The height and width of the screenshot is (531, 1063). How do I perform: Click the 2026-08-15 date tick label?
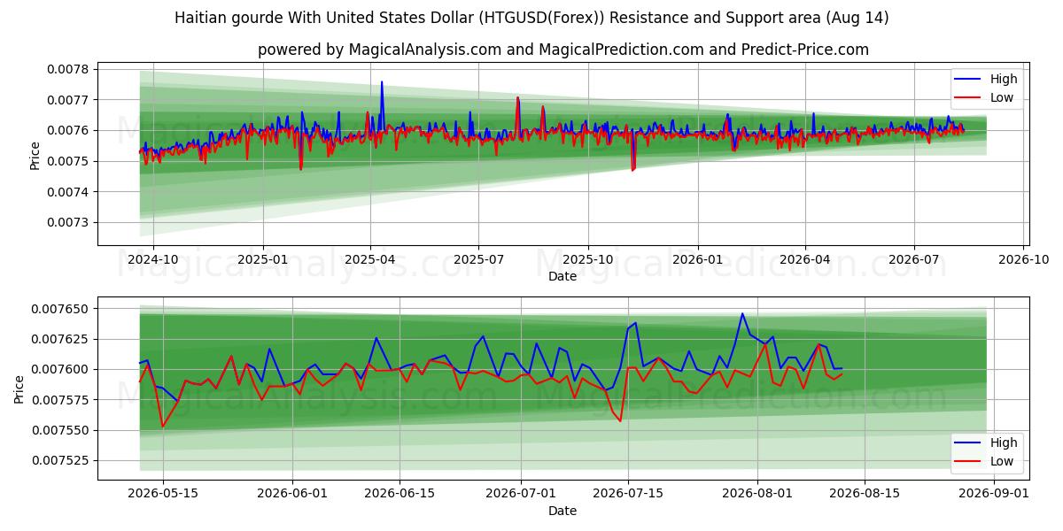[865, 495]
